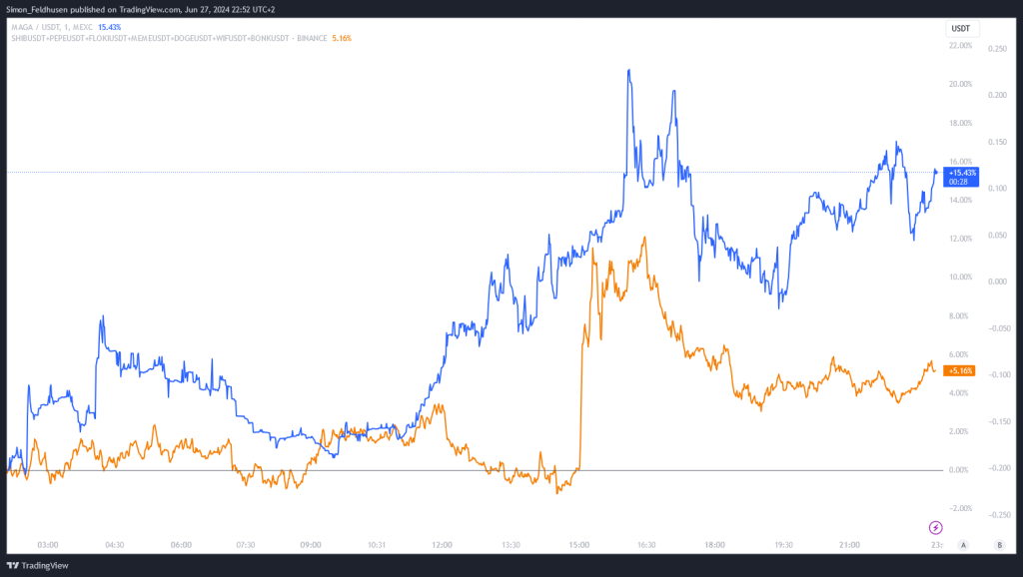Click the '0.200' price axis label
Image resolution: width=1023 pixels, height=577 pixels.
pos(998,95)
